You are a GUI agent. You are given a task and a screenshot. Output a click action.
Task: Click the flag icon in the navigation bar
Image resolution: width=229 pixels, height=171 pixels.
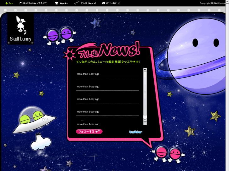point(20,3)
